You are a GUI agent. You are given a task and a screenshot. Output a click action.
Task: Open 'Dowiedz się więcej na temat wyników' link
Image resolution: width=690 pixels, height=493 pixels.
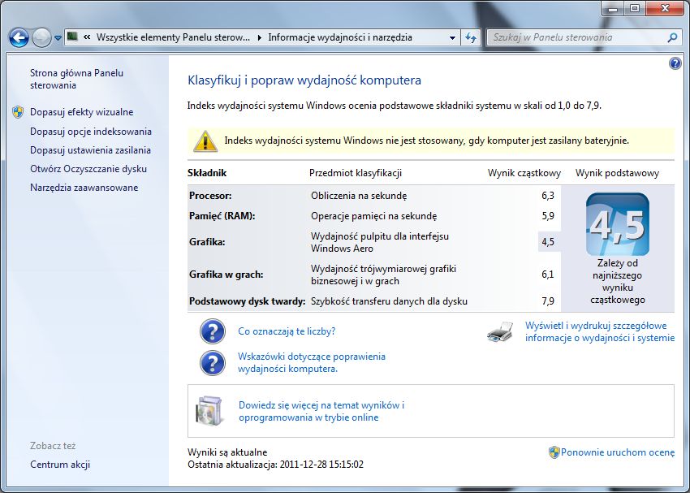point(321,411)
